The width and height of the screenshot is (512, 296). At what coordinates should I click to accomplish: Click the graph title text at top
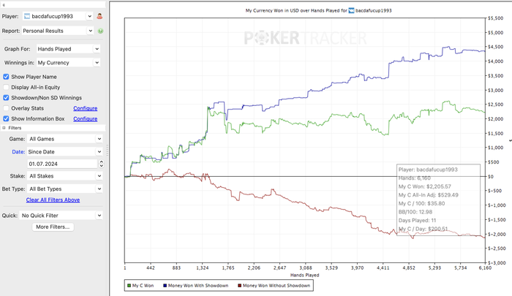pos(318,10)
